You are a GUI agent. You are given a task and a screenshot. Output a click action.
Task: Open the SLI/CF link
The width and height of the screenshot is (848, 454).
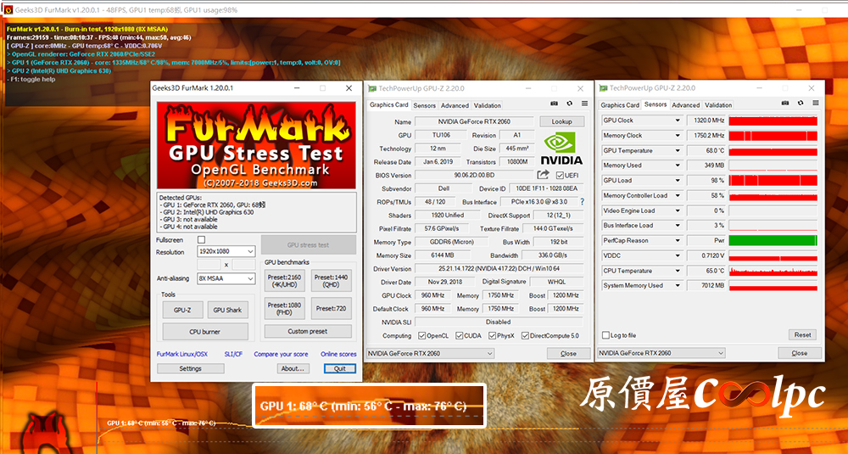(x=233, y=355)
